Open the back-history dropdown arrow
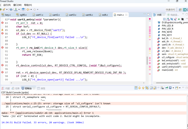The image size is (188, 129). click(31, 10)
